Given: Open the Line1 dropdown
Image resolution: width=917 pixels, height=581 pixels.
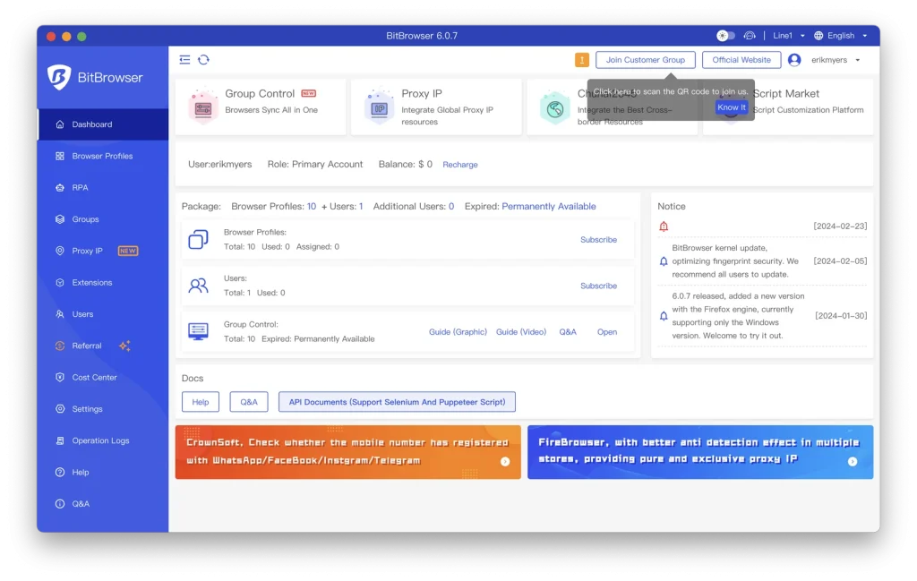Looking at the screenshot, I should 787,36.
